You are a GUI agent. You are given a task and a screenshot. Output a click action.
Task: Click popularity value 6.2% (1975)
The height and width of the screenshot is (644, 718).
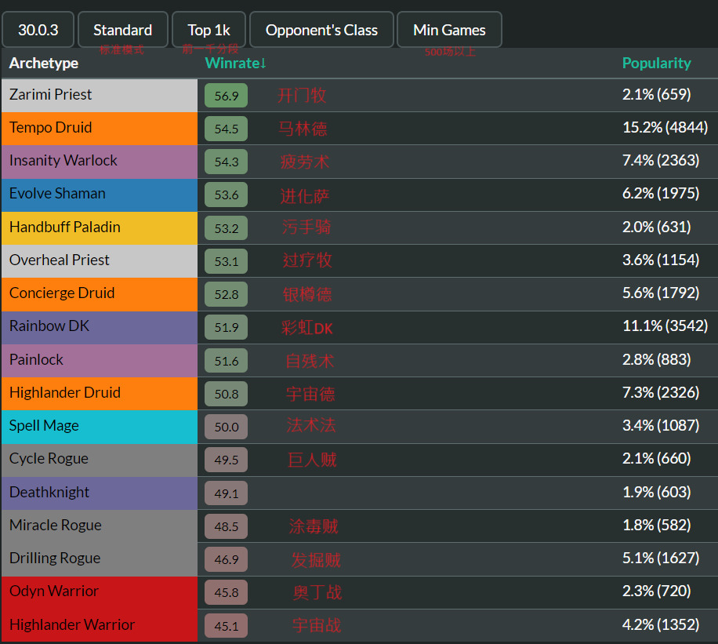[x=660, y=194]
